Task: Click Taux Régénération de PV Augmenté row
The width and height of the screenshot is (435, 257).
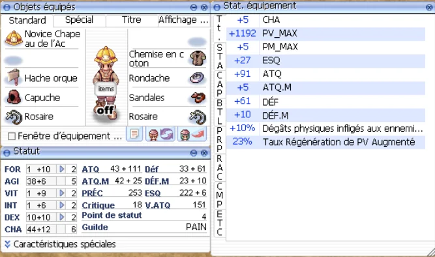Action: pyautogui.click(x=325, y=142)
